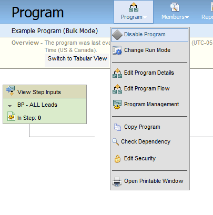Choose Open Printable Window

point(150,181)
